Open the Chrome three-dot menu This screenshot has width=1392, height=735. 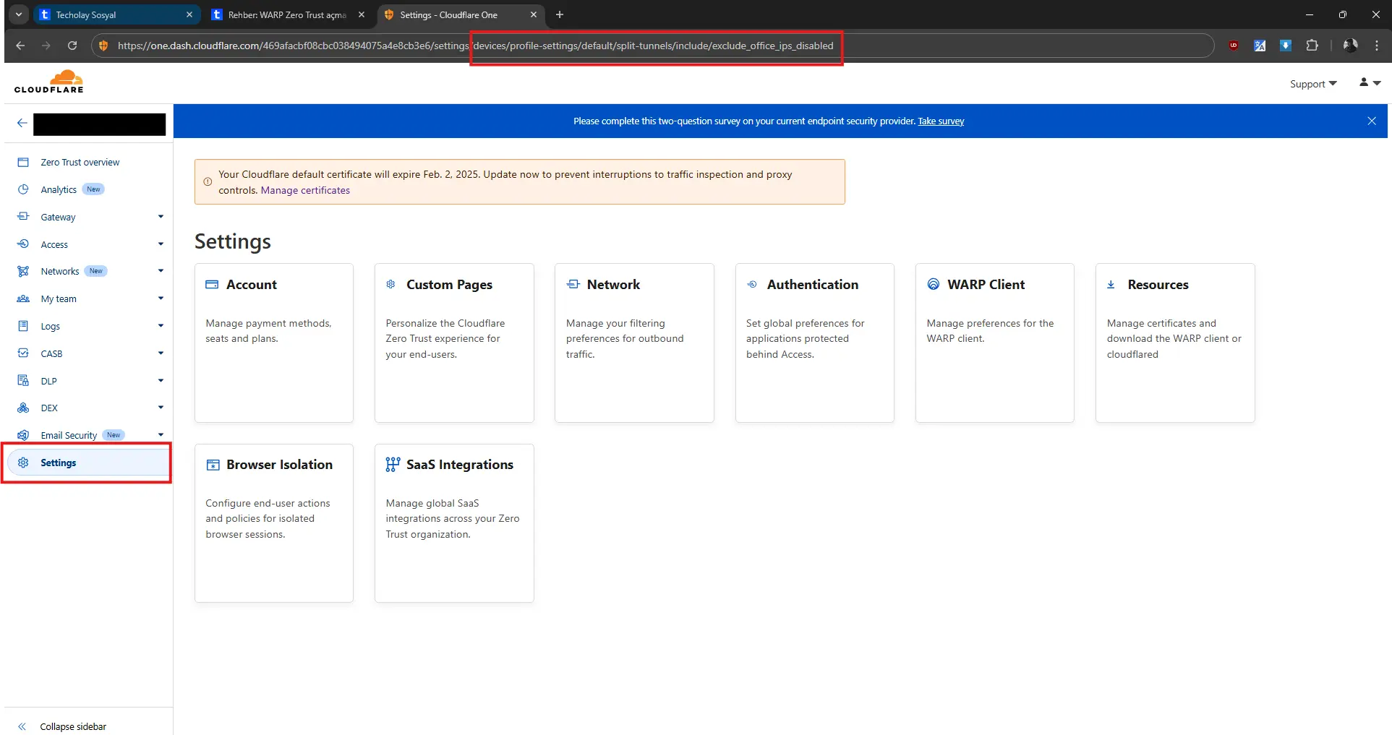click(1376, 46)
